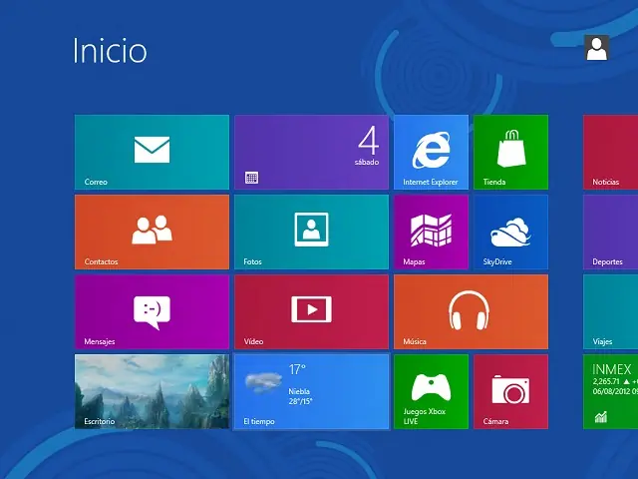Open the calendar tile showing 4 sábado
The image size is (638, 479).
pyautogui.click(x=312, y=152)
